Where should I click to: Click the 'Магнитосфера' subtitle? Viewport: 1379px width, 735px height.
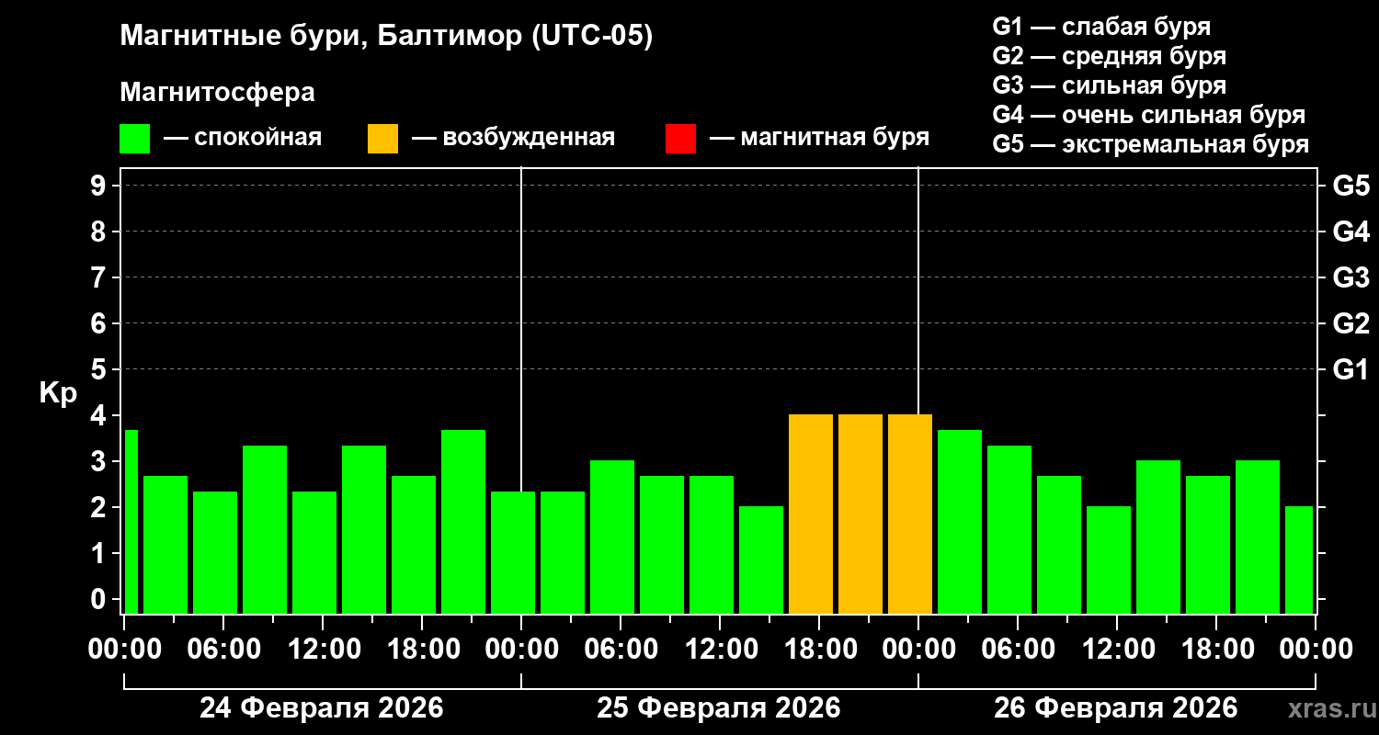[217, 93]
